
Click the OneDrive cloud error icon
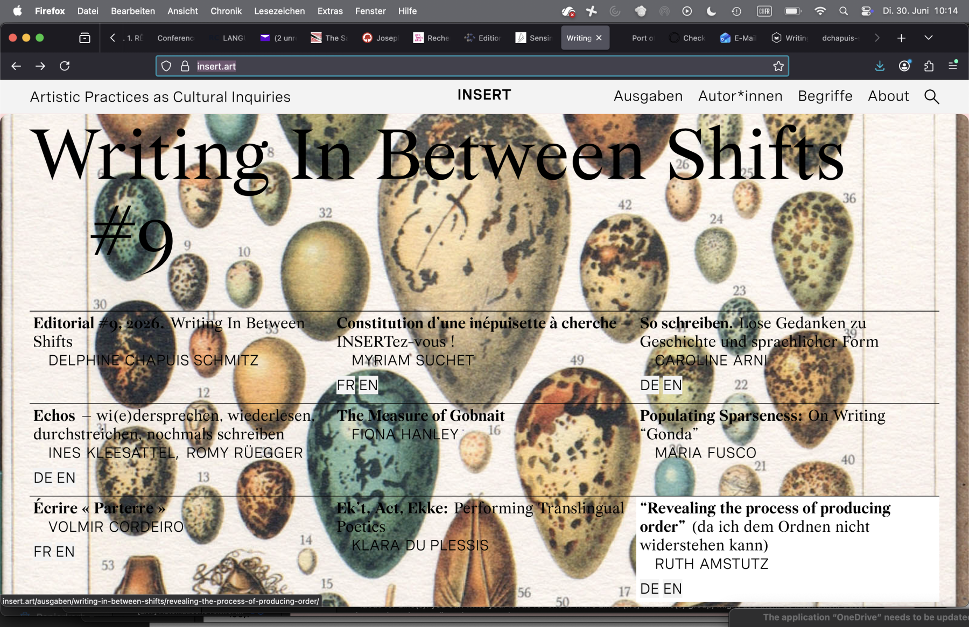[x=568, y=11]
